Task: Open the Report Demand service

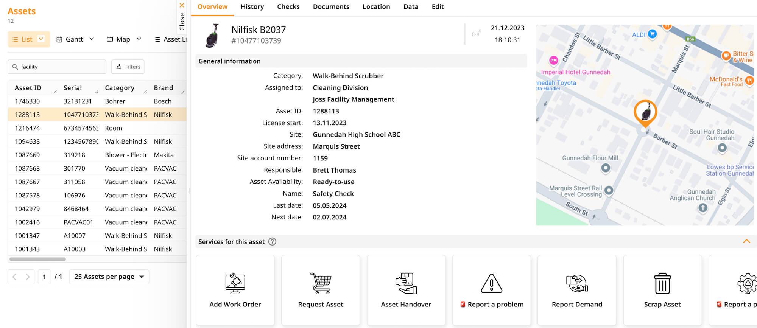Action: pos(577,290)
